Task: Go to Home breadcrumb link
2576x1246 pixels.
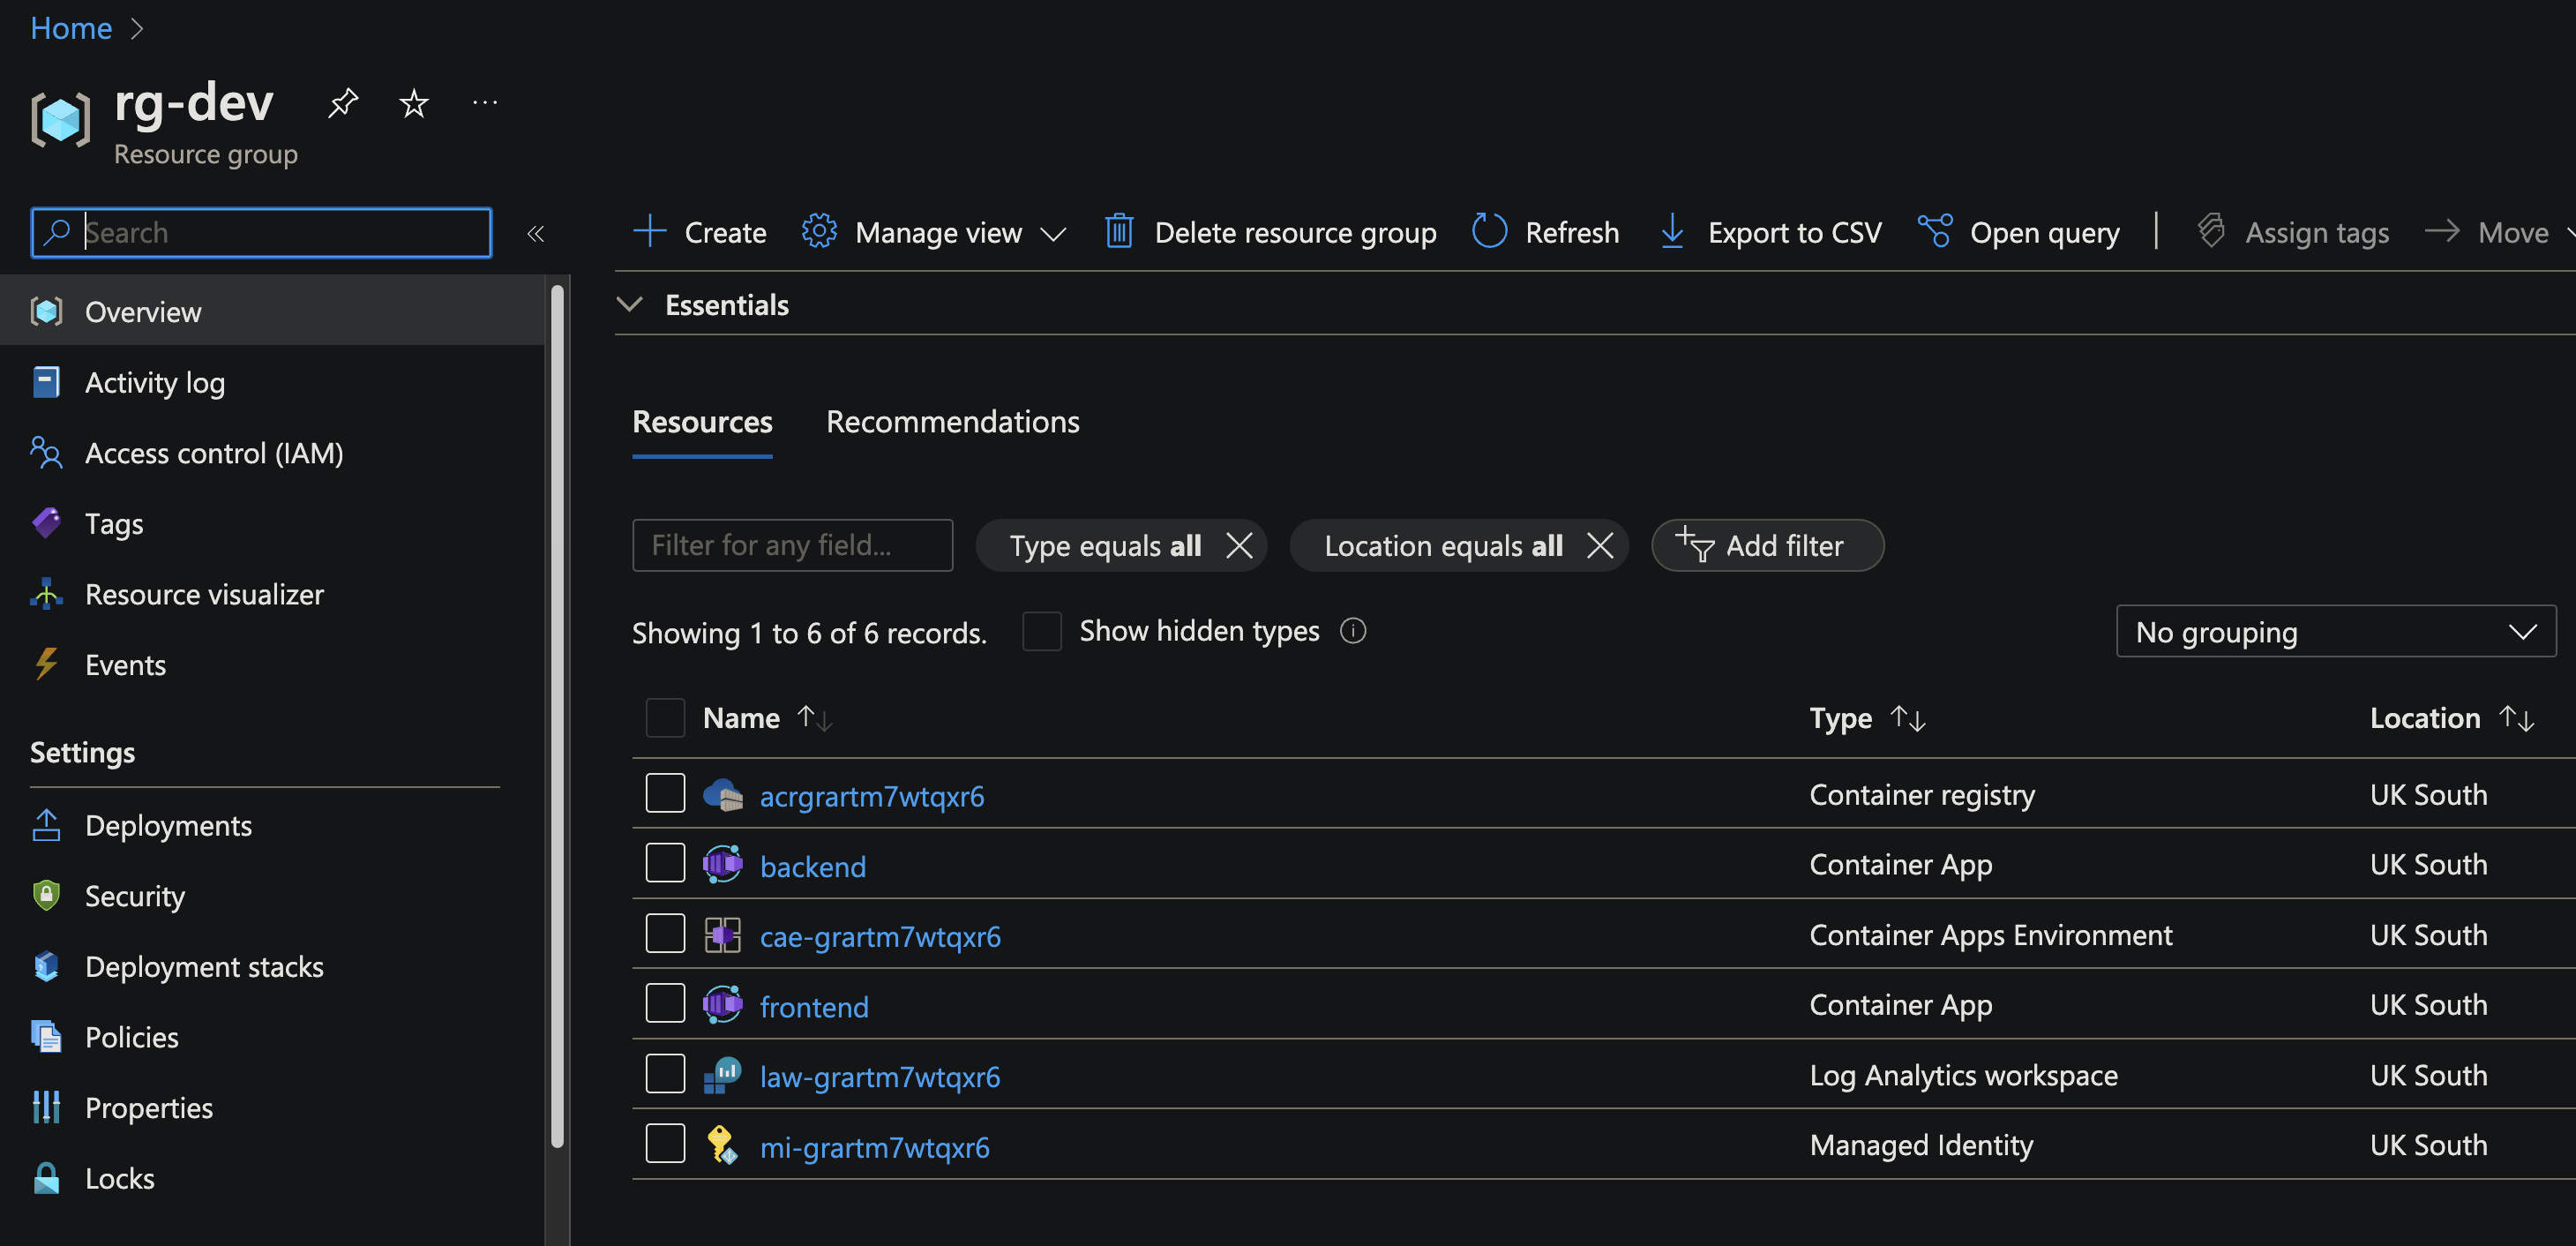Action: 71,28
